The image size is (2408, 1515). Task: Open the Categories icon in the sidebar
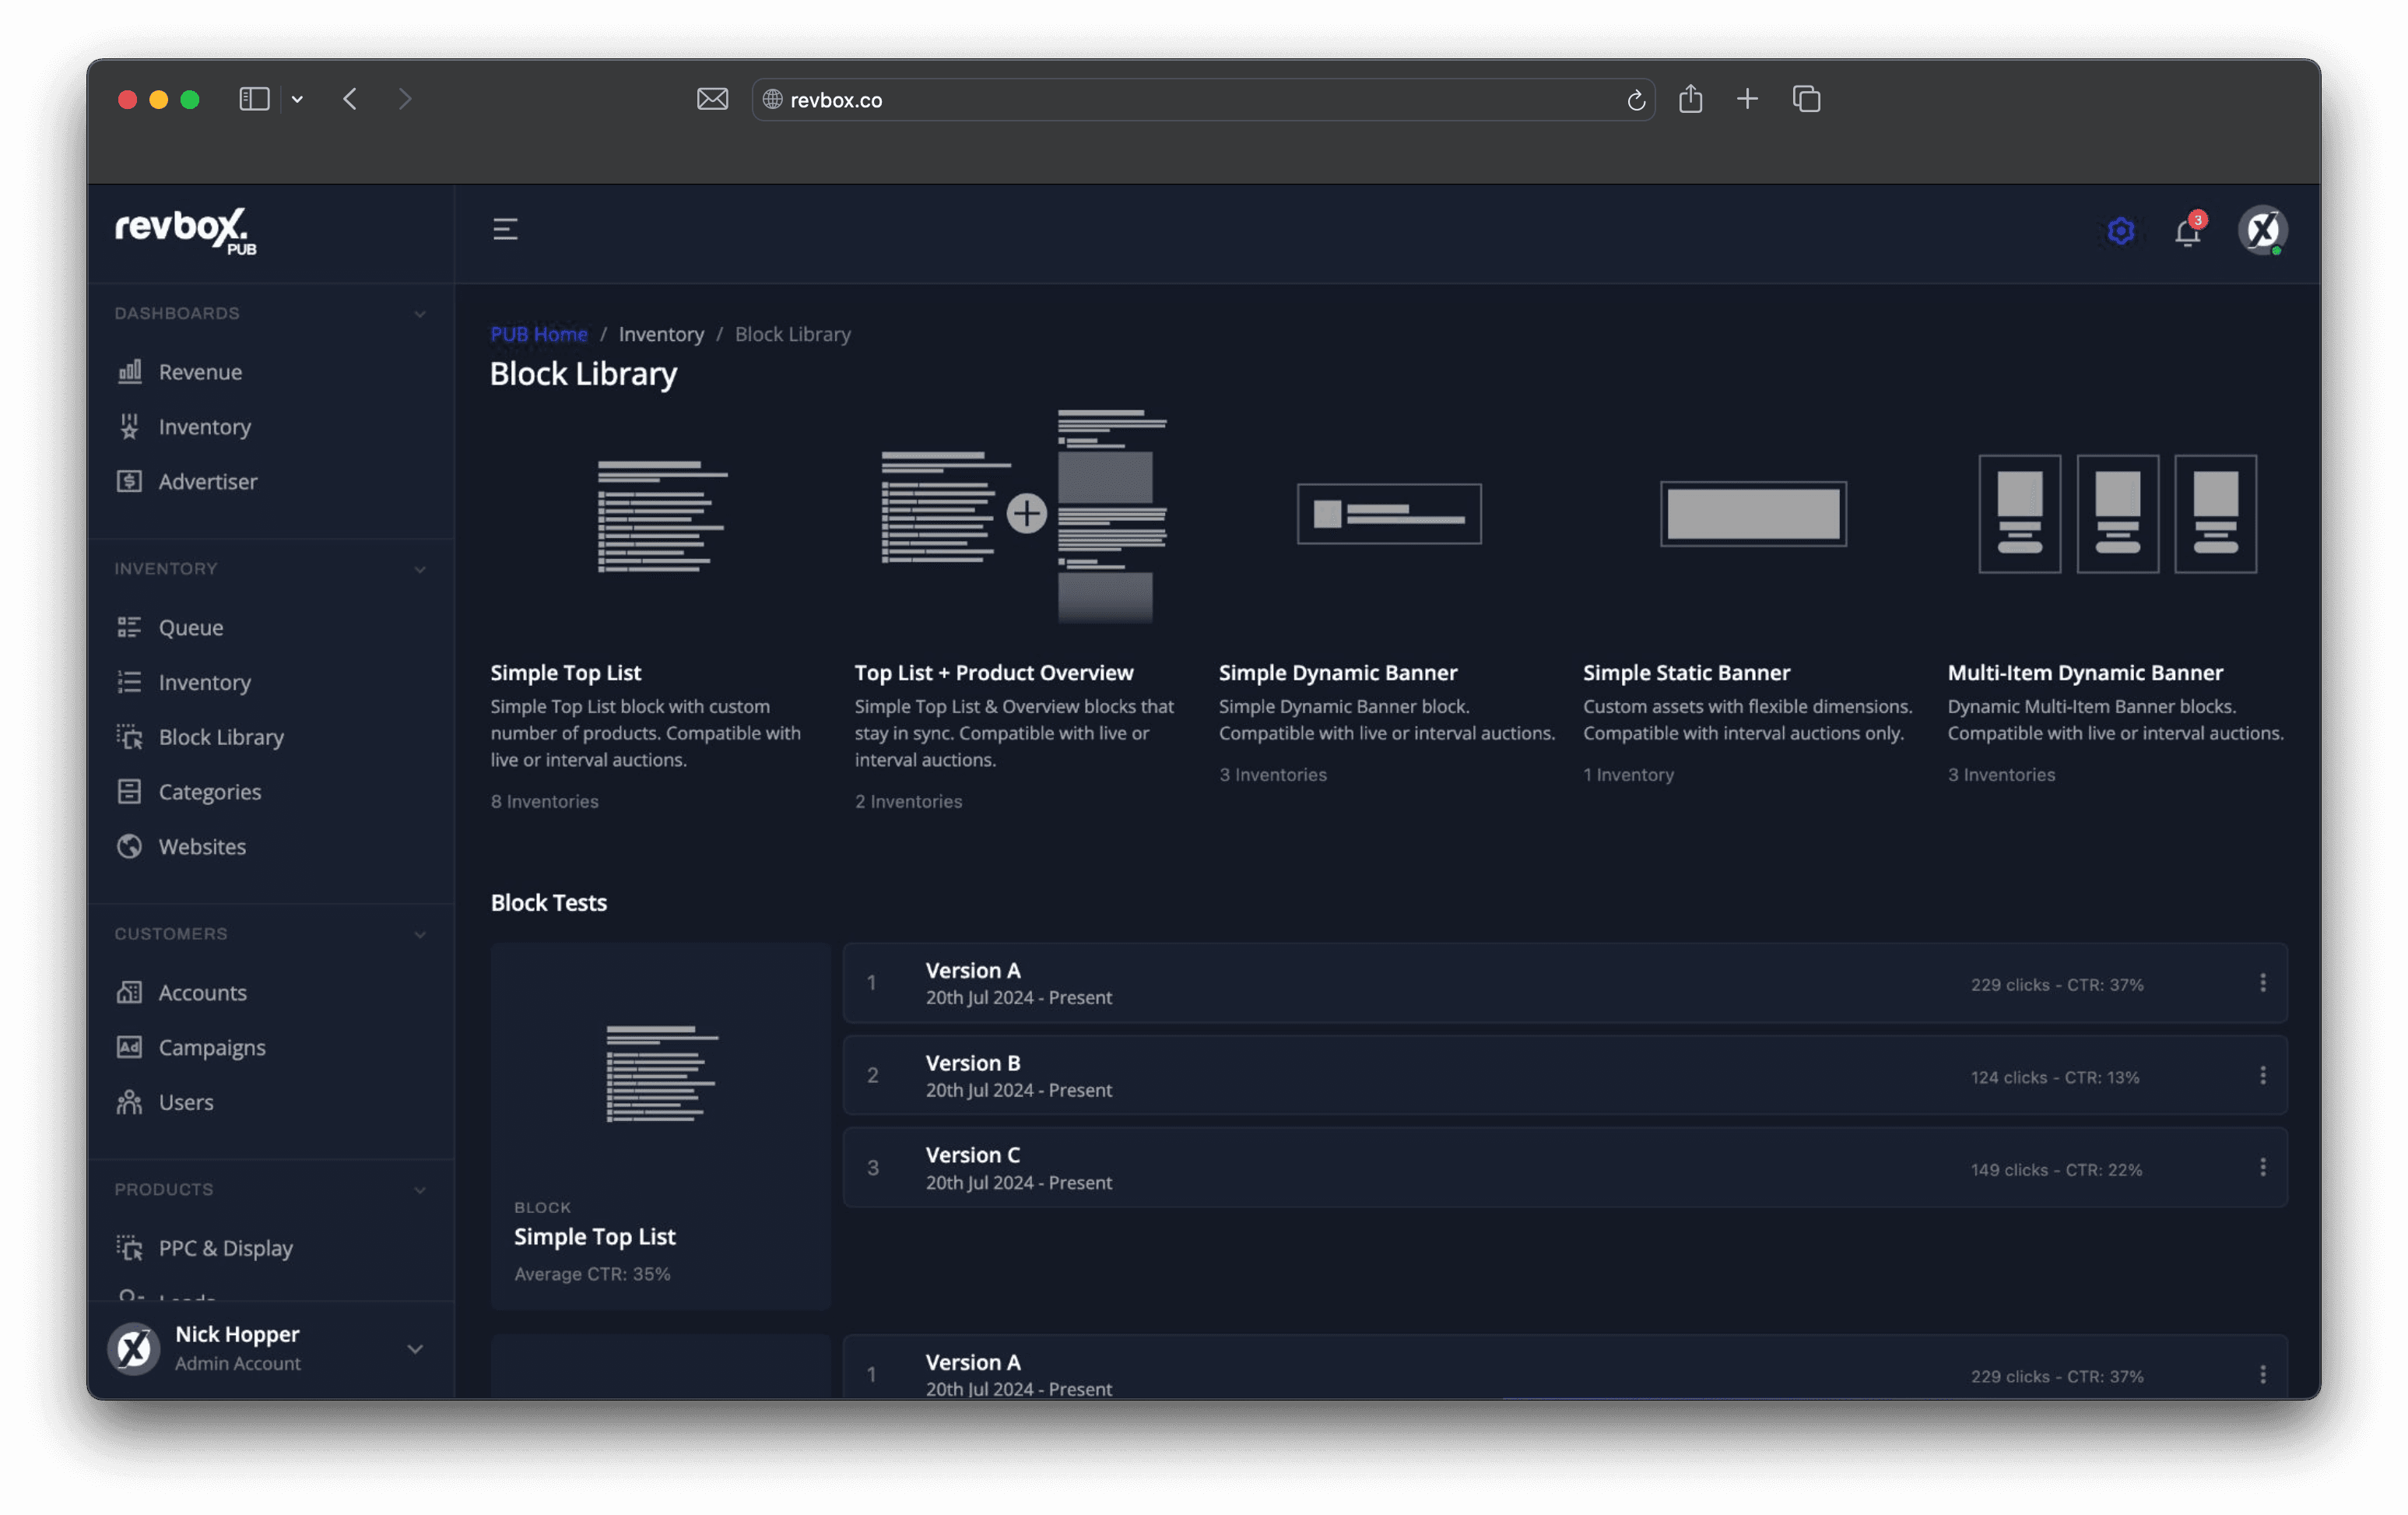(129, 791)
